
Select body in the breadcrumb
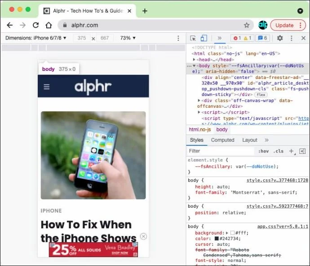click(x=222, y=130)
